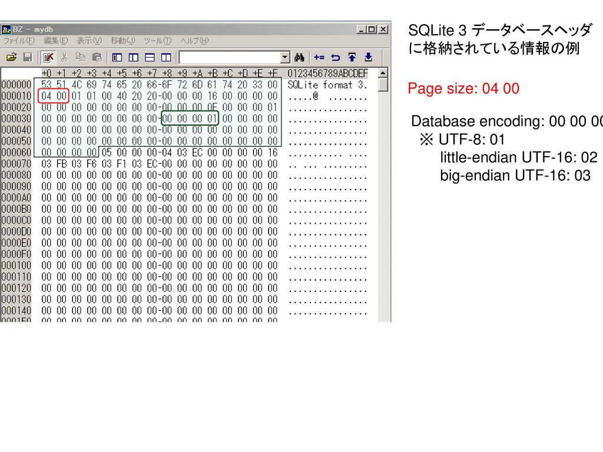Open the 編集(E) menu

coord(56,41)
